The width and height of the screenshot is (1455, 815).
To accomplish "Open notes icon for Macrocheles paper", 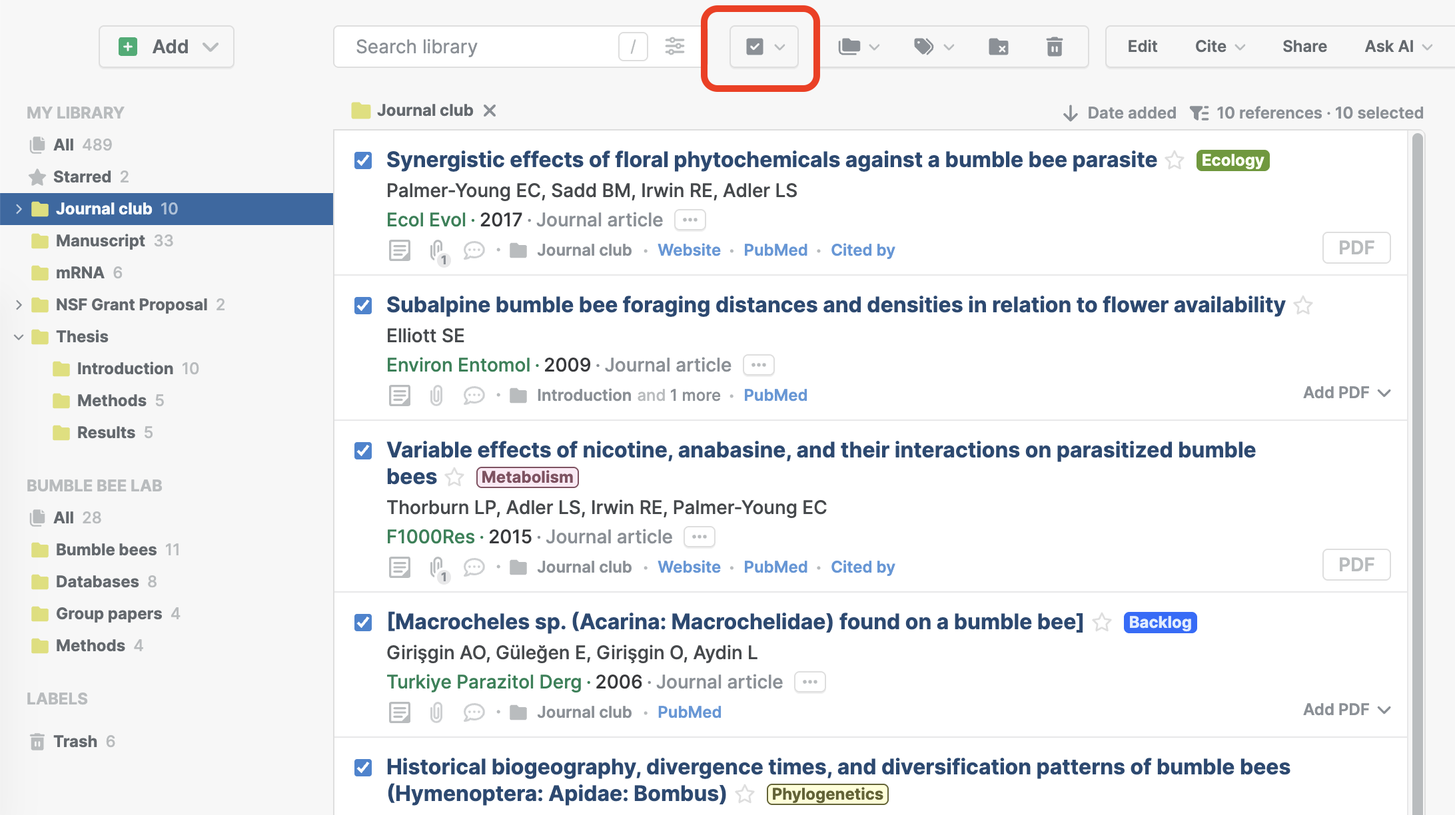I will click(400, 712).
